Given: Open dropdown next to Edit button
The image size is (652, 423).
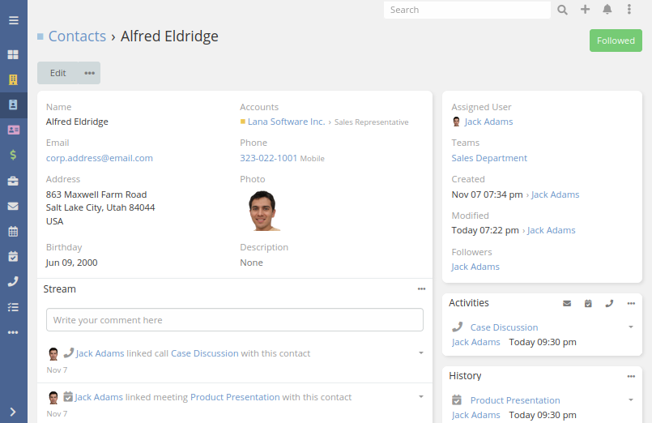Looking at the screenshot, I should pos(89,73).
